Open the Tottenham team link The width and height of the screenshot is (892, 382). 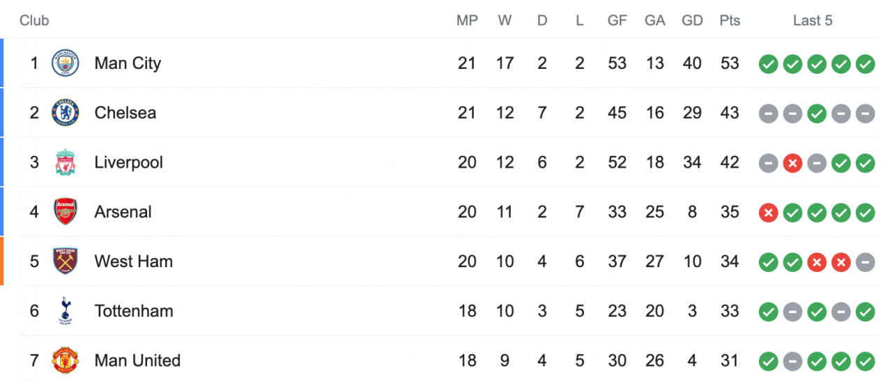pos(134,311)
